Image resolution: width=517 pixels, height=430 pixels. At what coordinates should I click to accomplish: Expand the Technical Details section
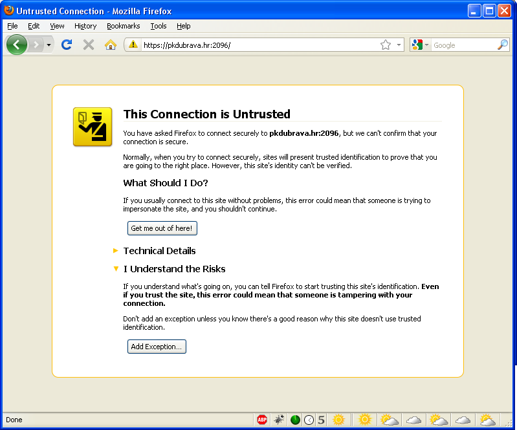159,251
